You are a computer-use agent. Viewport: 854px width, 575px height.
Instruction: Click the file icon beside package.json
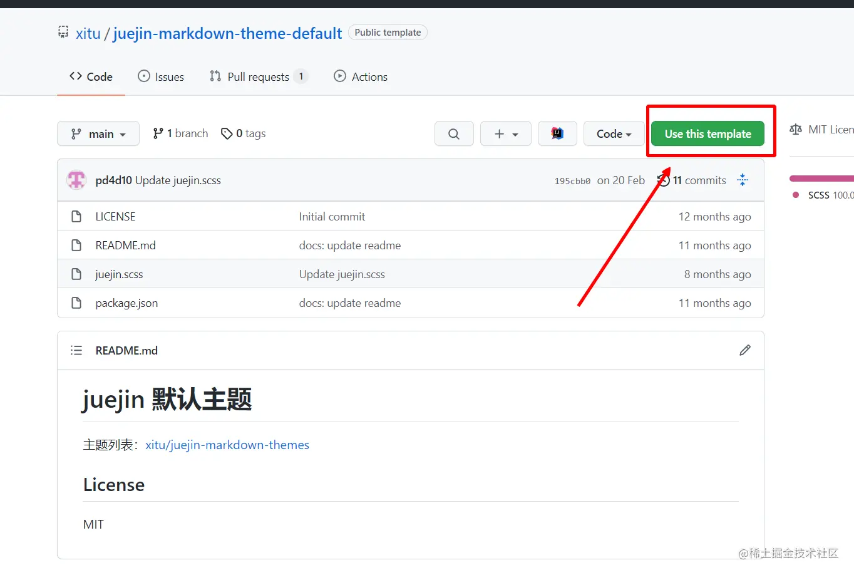[x=76, y=303]
